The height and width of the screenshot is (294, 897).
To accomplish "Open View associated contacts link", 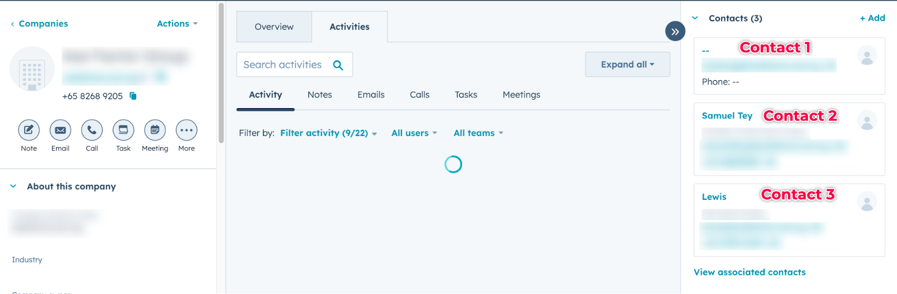I will click(750, 272).
